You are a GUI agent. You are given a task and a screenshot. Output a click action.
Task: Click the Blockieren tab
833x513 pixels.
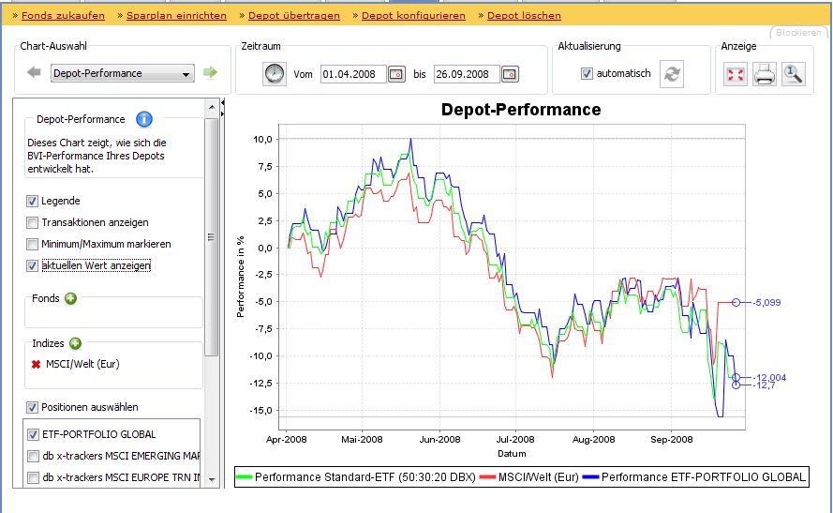click(798, 33)
